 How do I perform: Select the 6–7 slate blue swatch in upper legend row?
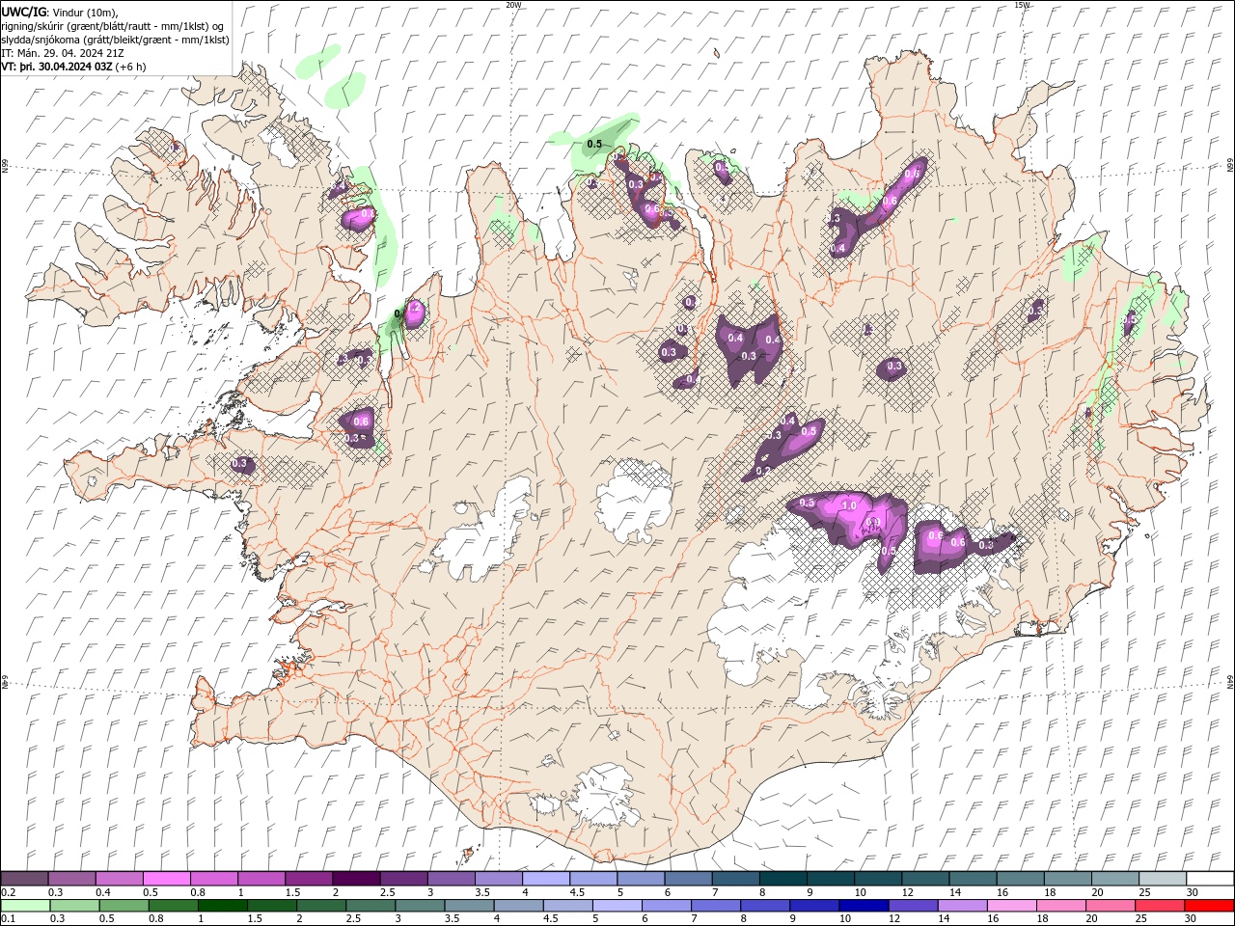[x=689, y=879]
